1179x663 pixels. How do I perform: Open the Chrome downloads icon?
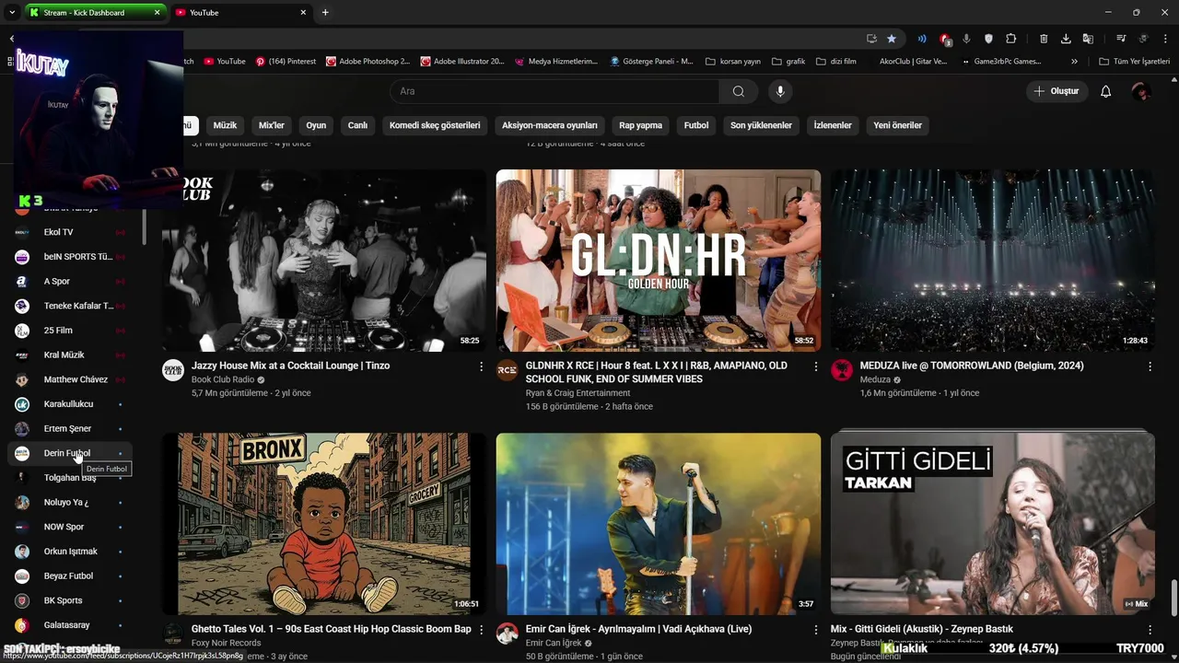[1066, 39]
